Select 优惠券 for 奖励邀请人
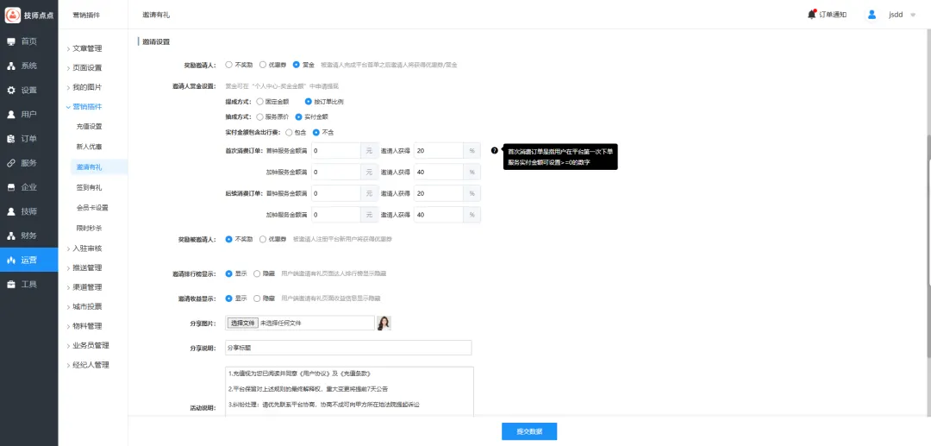Screen dimensions: 931x446 click(x=263, y=64)
